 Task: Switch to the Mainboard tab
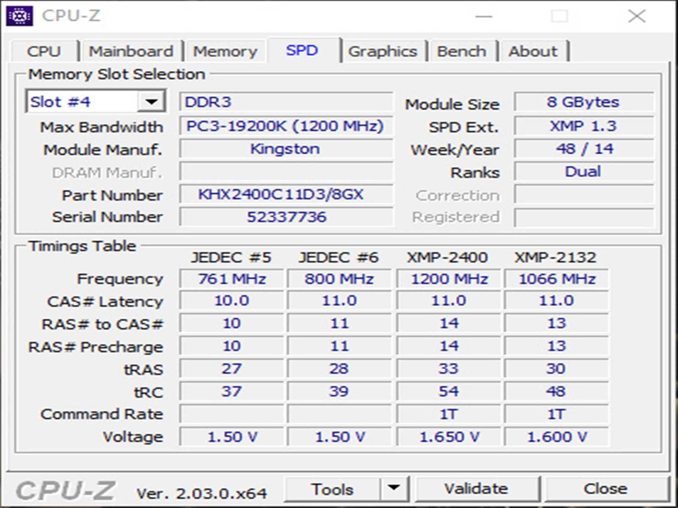131,51
